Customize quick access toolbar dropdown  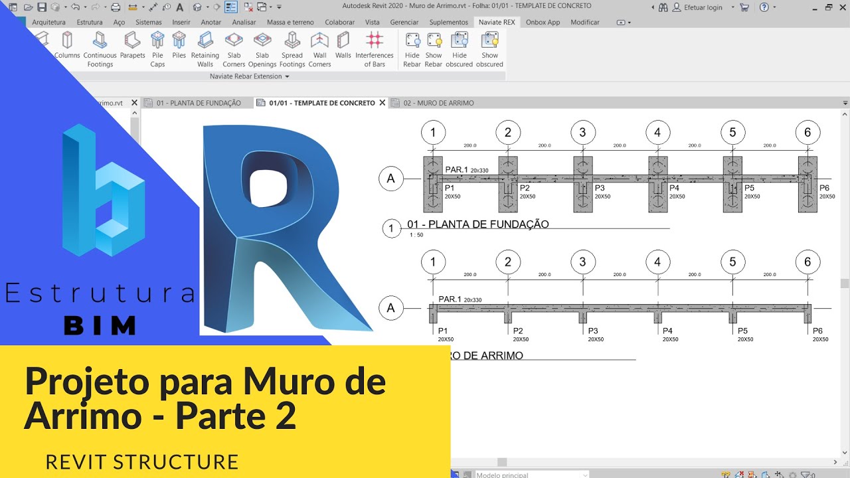pyautogui.click(x=279, y=7)
